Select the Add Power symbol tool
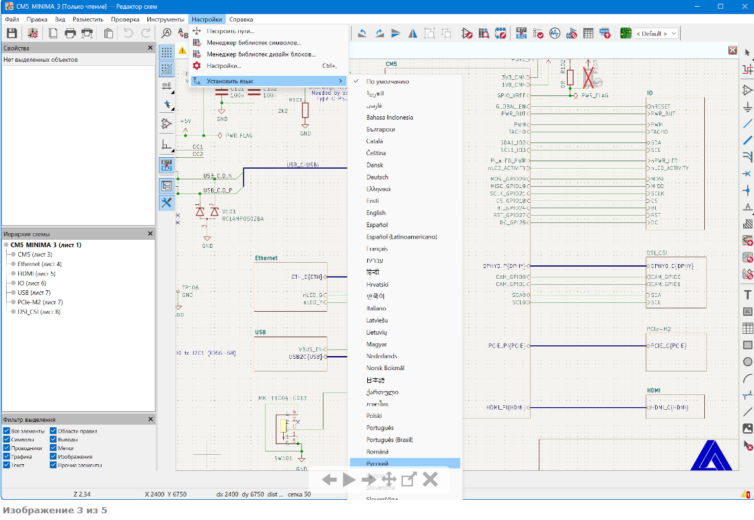This screenshot has width=754, height=520. [x=747, y=107]
